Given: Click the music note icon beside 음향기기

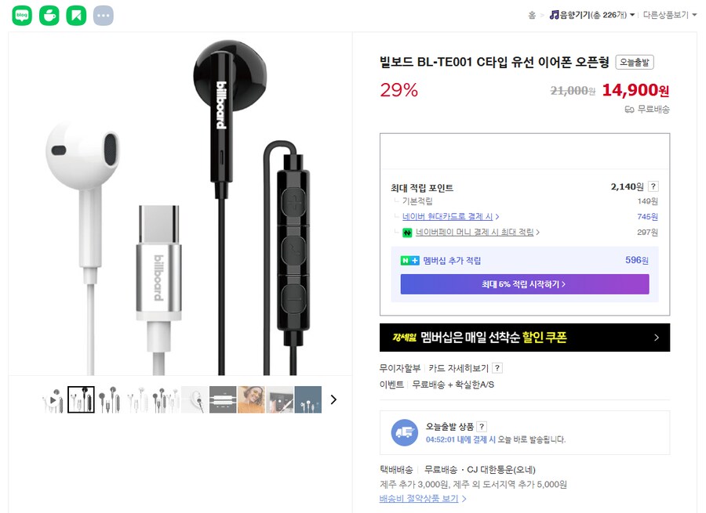Looking at the screenshot, I should pyautogui.click(x=554, y=13).
